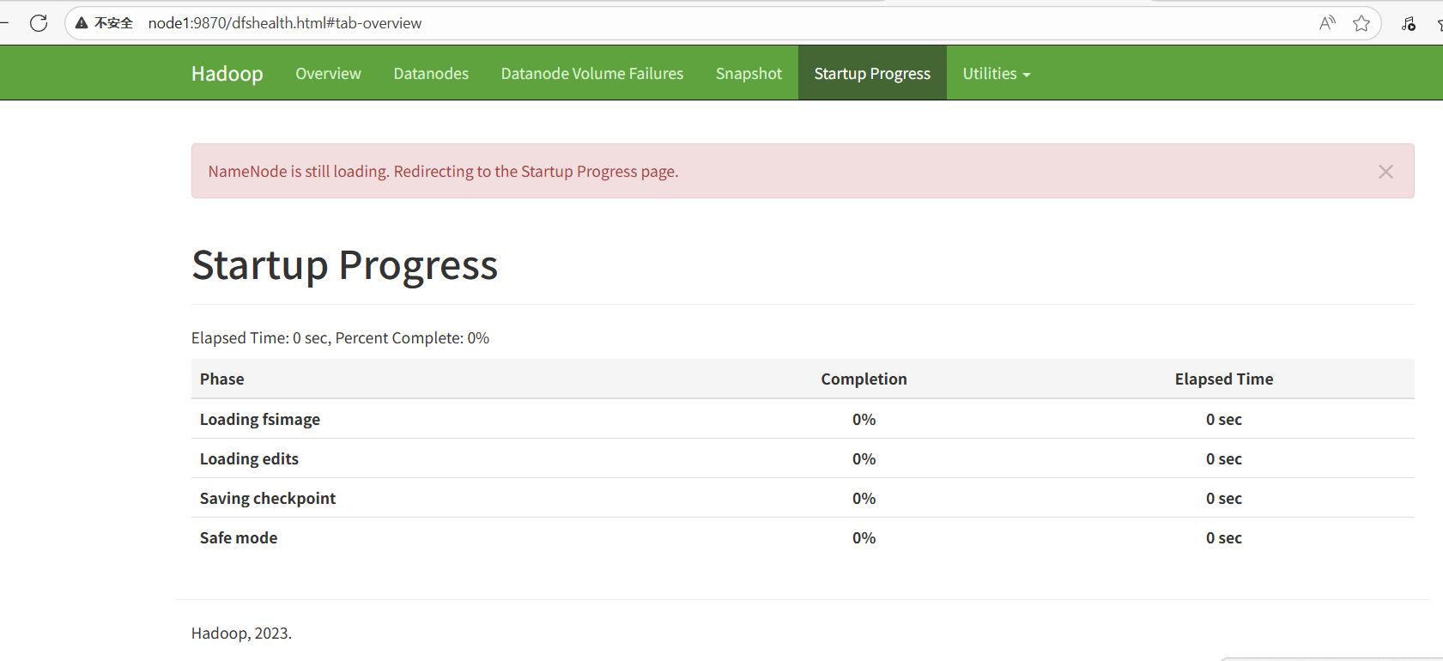Open the Utilities dropdown menu

996,74
